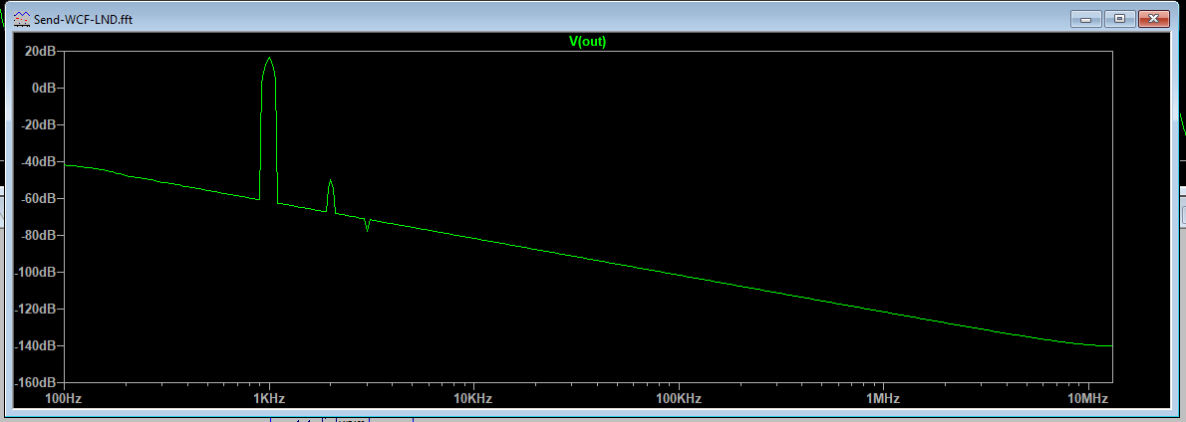
Task: Click the 100Hz horizontal axis label
Action: (64, 398)
